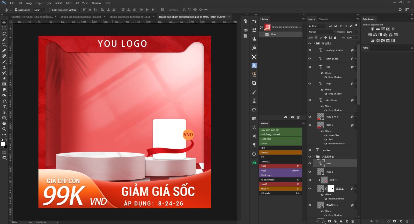Select the Horizontal Type tool

click(x=4, y=107)
